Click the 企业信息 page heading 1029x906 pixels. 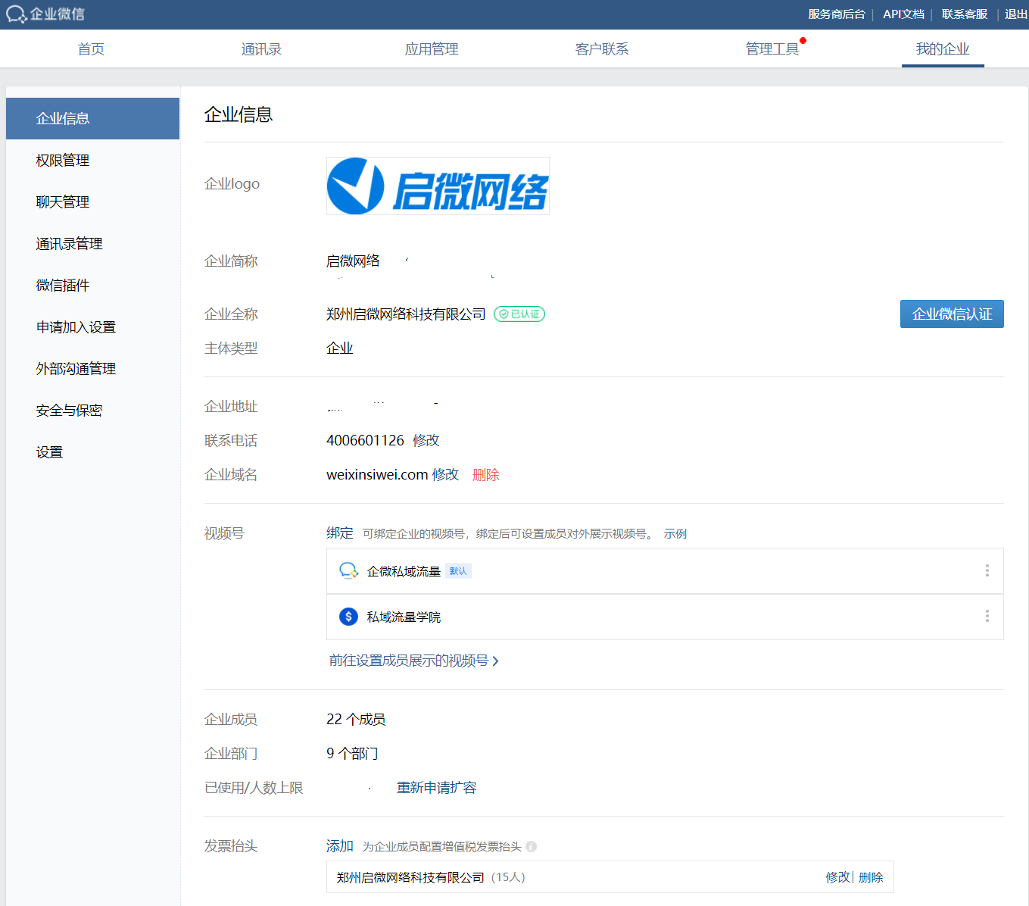(x=239, y=114)
